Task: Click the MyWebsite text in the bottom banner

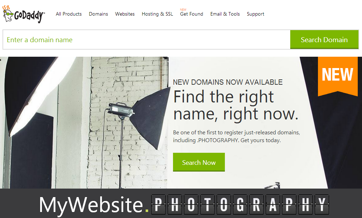Action: (91, 205)
